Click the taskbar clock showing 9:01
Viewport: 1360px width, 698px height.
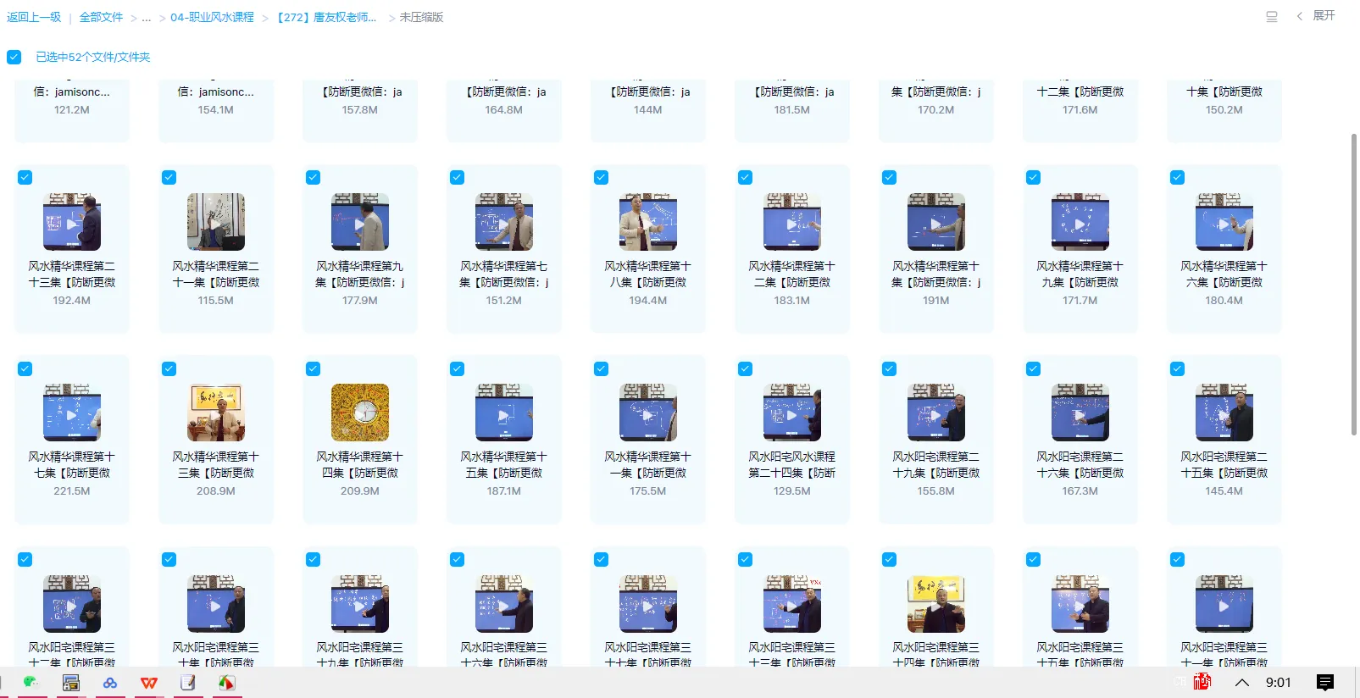coord(1279,683)
